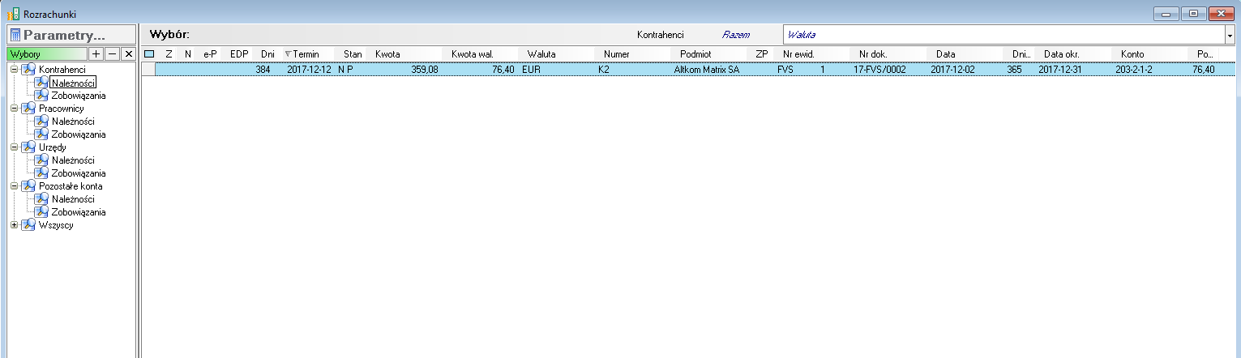Click the Razem link in the header
The height and width of the screenshot is (358, 1241).
(736, 36)
